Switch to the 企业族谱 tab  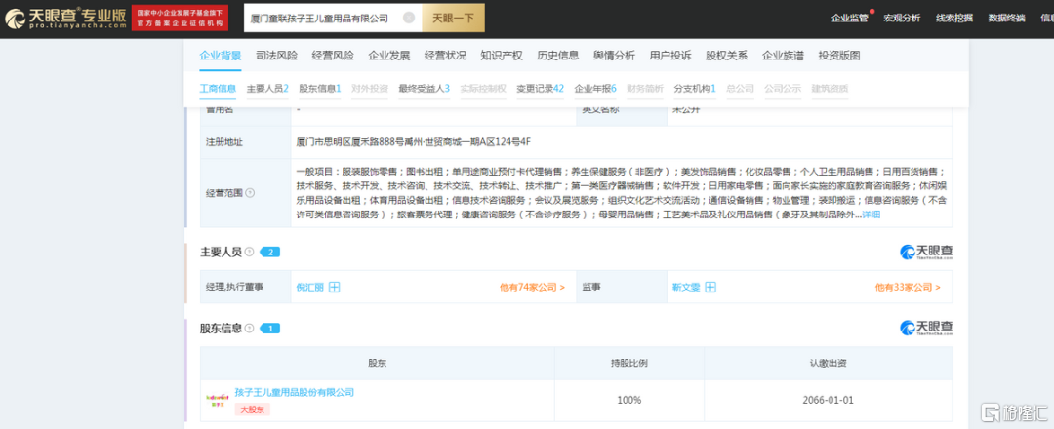[x=783, y=56]
